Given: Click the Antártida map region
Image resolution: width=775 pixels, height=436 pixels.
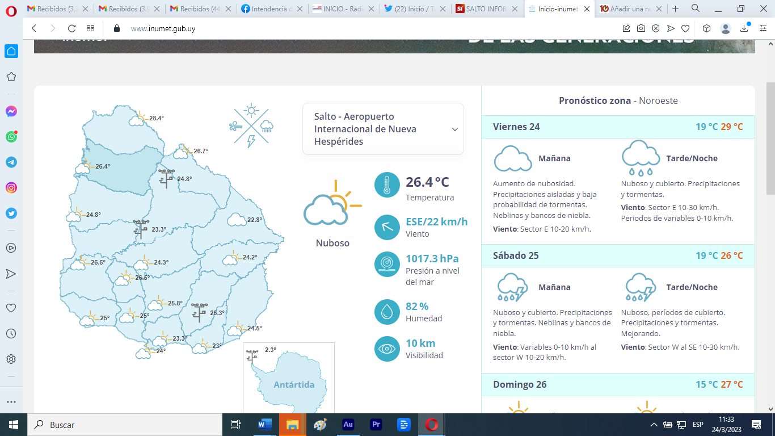Looking at the screenshot, I should [x=293, y=385].
